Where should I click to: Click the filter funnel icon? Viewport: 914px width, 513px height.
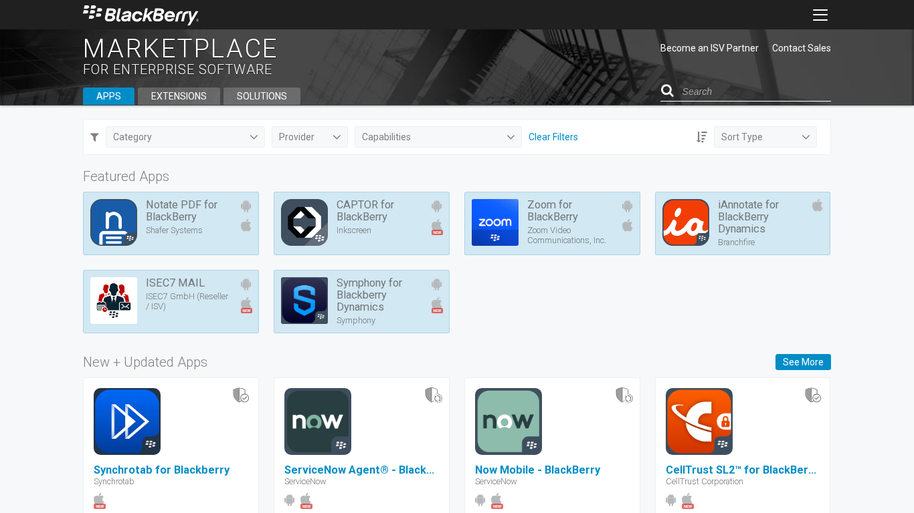[94, 137]
